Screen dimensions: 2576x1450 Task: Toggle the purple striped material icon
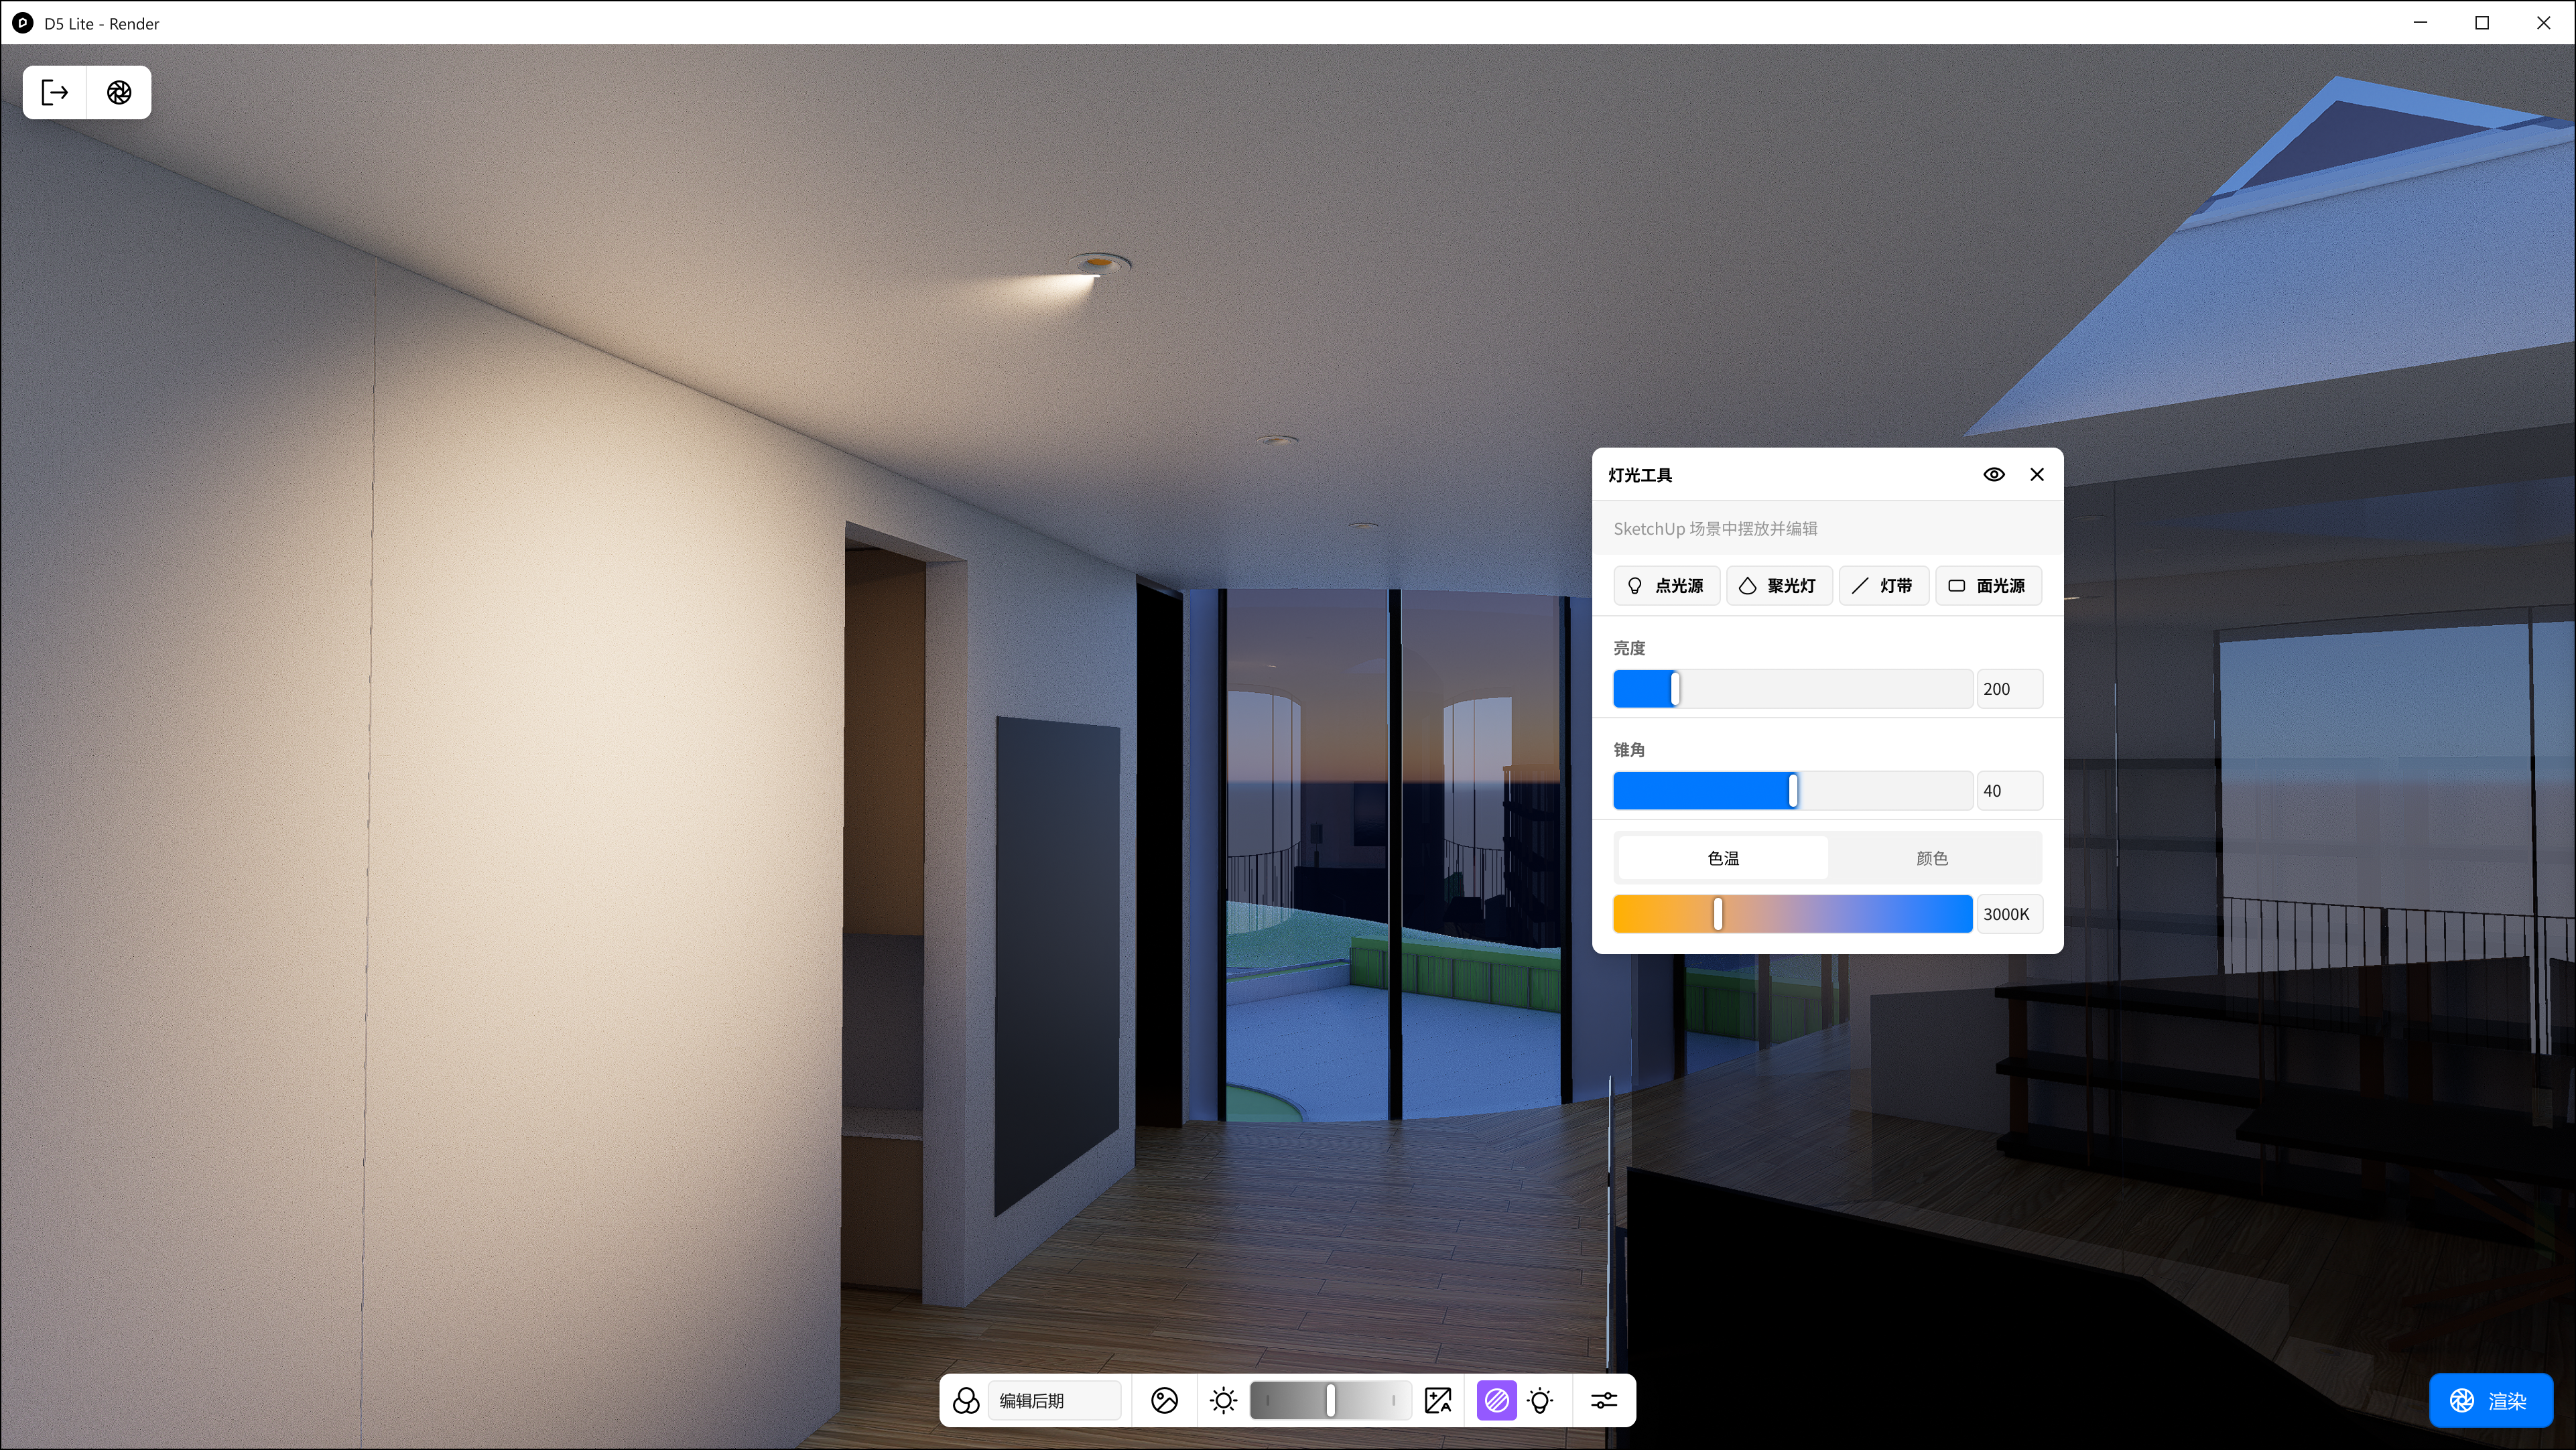[1496, 1400]
